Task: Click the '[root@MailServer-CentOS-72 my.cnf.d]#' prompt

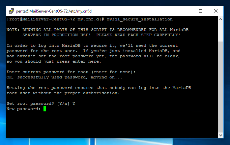Action: [55, 19]
